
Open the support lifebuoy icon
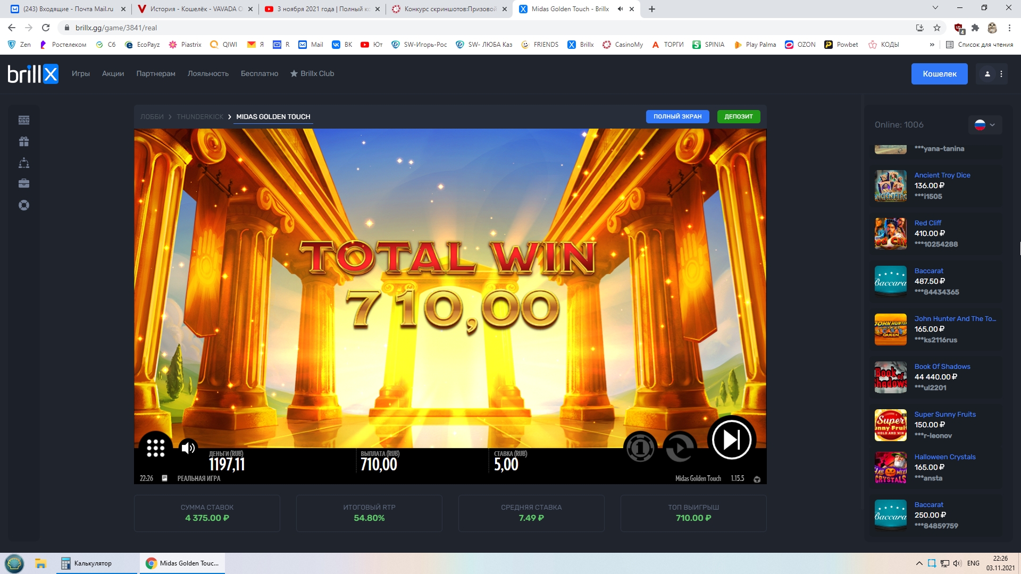tap(24, 205)
